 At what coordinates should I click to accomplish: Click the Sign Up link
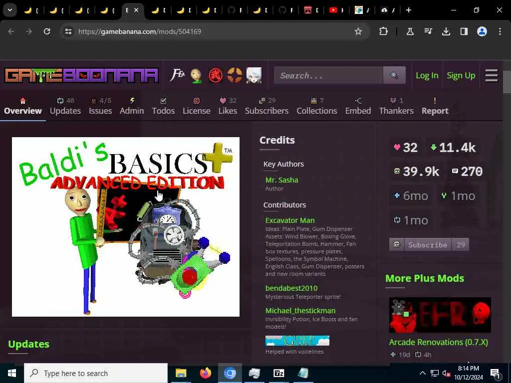pyautogui.click(x=461, y=76)
